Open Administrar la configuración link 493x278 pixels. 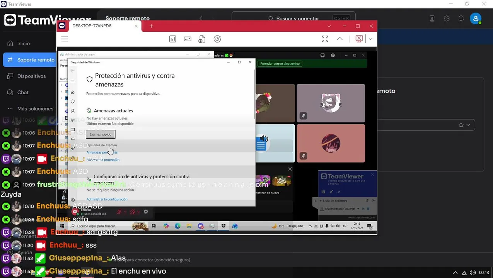[107, 199]
